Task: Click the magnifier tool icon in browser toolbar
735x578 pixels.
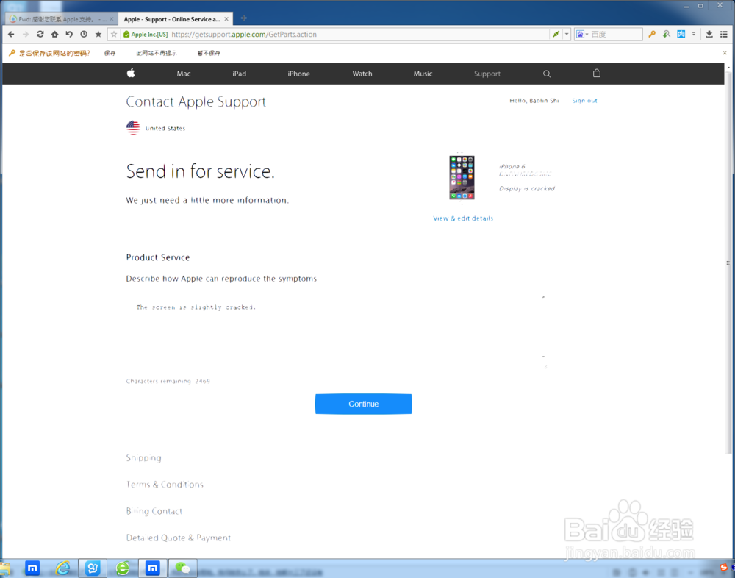Action: [x=667, y=35]
